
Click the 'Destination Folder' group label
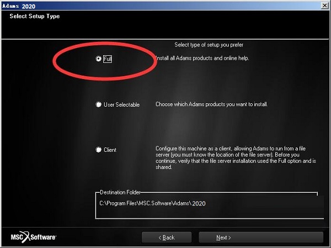120,192
